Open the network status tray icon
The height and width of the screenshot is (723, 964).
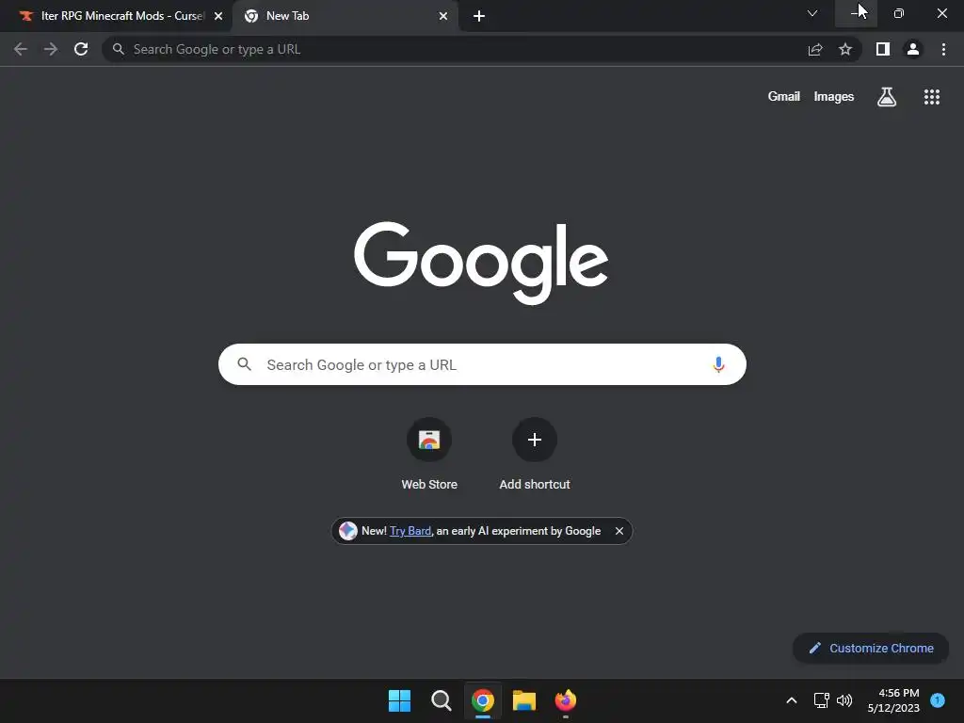click(821, 700)
